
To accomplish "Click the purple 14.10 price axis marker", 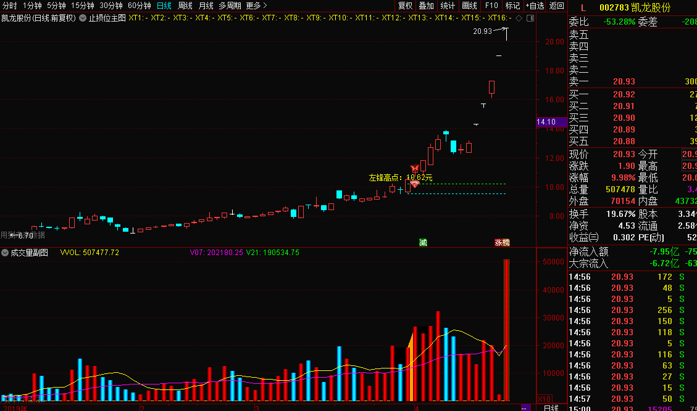I will [x=552, y=122].
